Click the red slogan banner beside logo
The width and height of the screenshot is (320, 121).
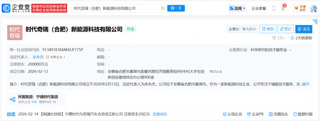49,8
